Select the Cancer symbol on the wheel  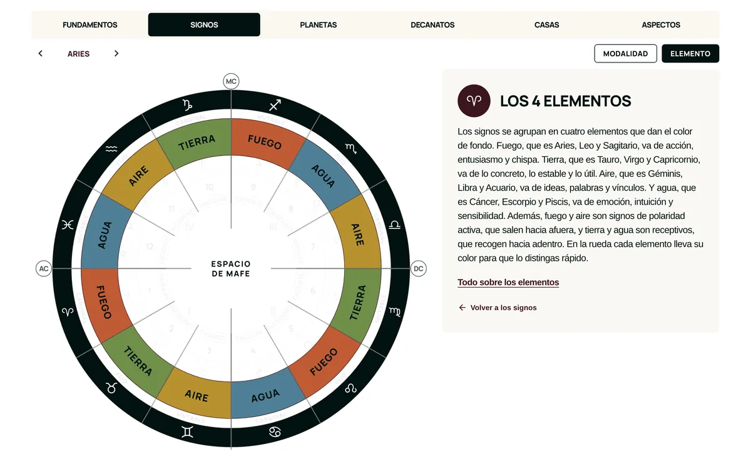(275, 431)
